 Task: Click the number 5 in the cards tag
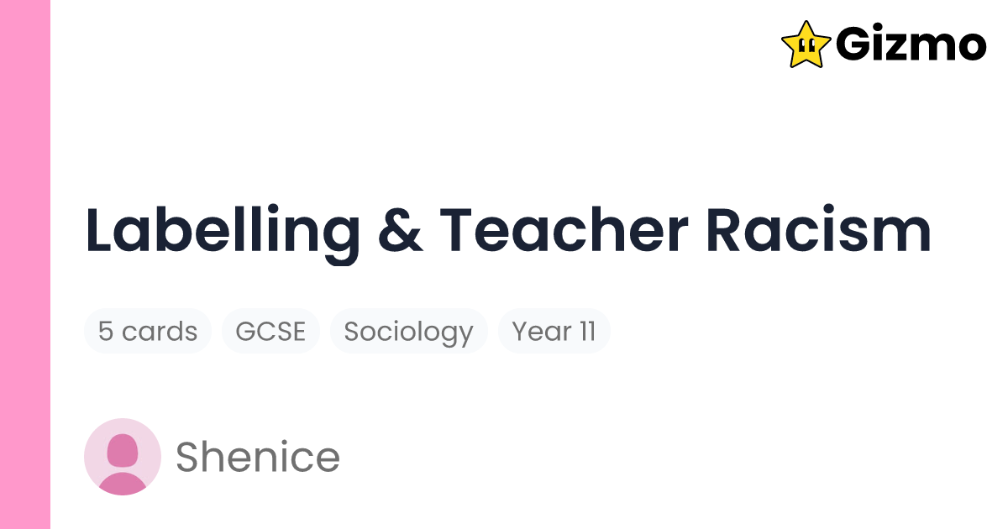click(x=106, y=332)
